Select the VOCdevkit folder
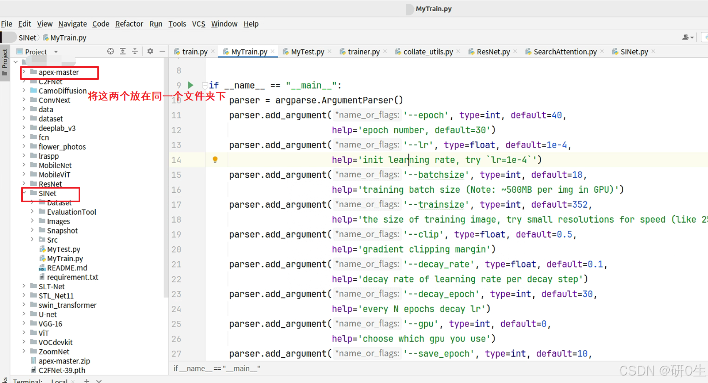This screenshot has width=708, height=383. pos(55,342)
